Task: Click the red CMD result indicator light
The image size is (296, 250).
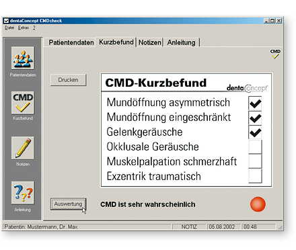Action: pyautogui.click(x=258, y=204)
